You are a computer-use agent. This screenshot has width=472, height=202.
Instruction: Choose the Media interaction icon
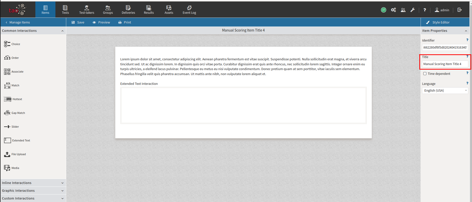(7, 168)
